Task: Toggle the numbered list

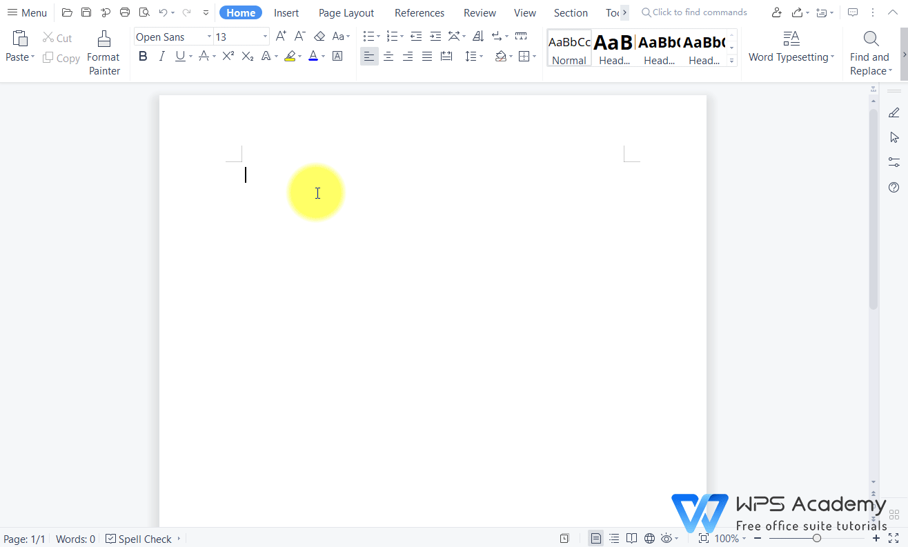Action: [x=392, y=35]
